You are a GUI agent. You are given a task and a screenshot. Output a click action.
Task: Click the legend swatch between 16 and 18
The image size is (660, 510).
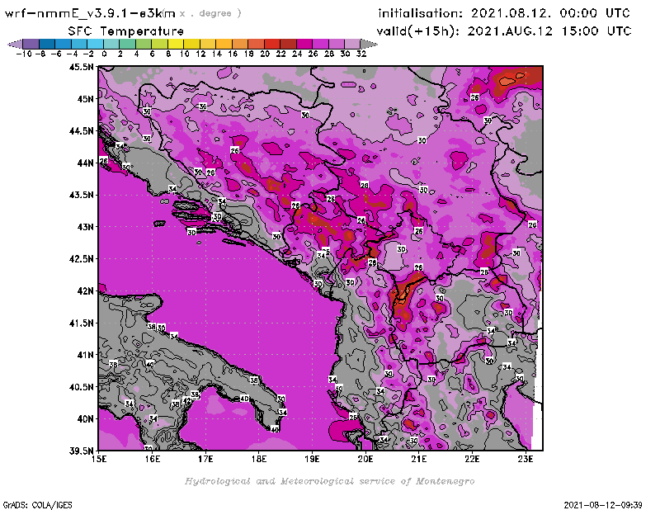239,44
